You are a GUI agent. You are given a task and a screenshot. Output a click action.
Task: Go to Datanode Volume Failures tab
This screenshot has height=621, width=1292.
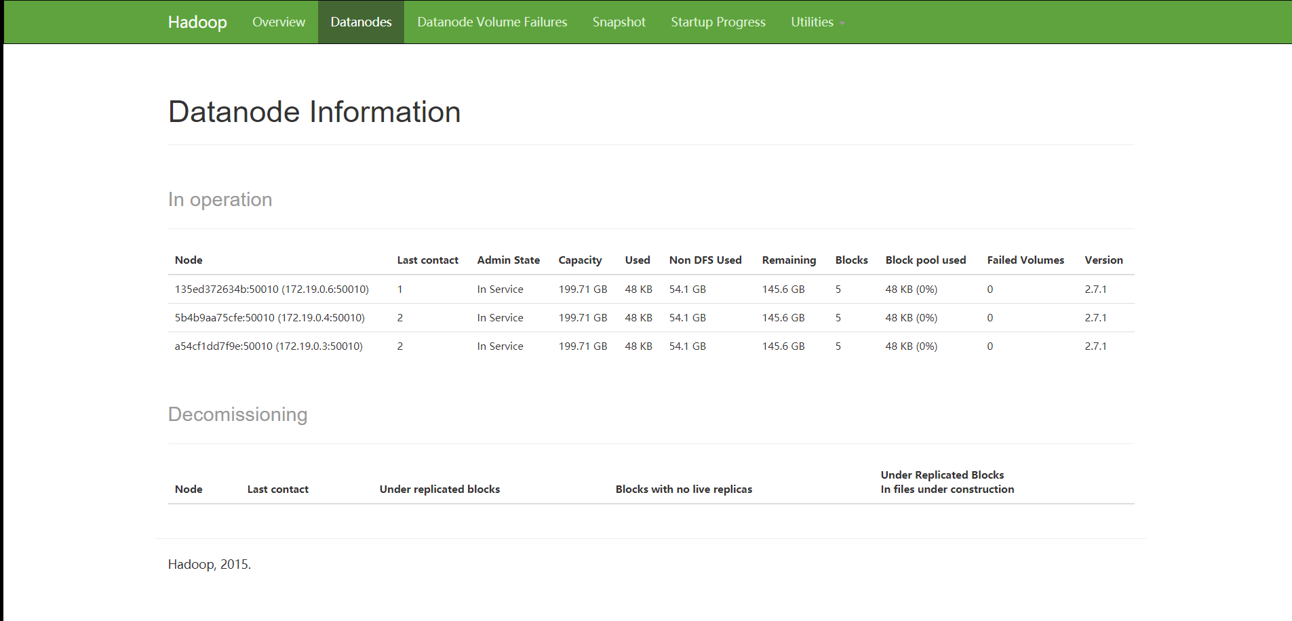click(x=492, y=22)
